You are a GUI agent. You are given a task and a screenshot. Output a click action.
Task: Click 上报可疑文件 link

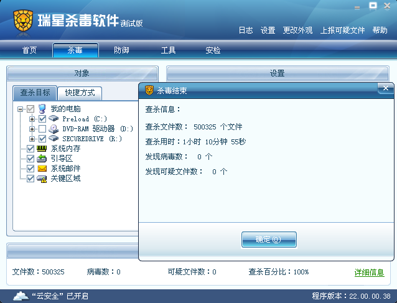tap(342, 30)
